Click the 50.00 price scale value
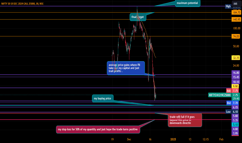Screen dimensions: 242x143 [x=236, y=46]
